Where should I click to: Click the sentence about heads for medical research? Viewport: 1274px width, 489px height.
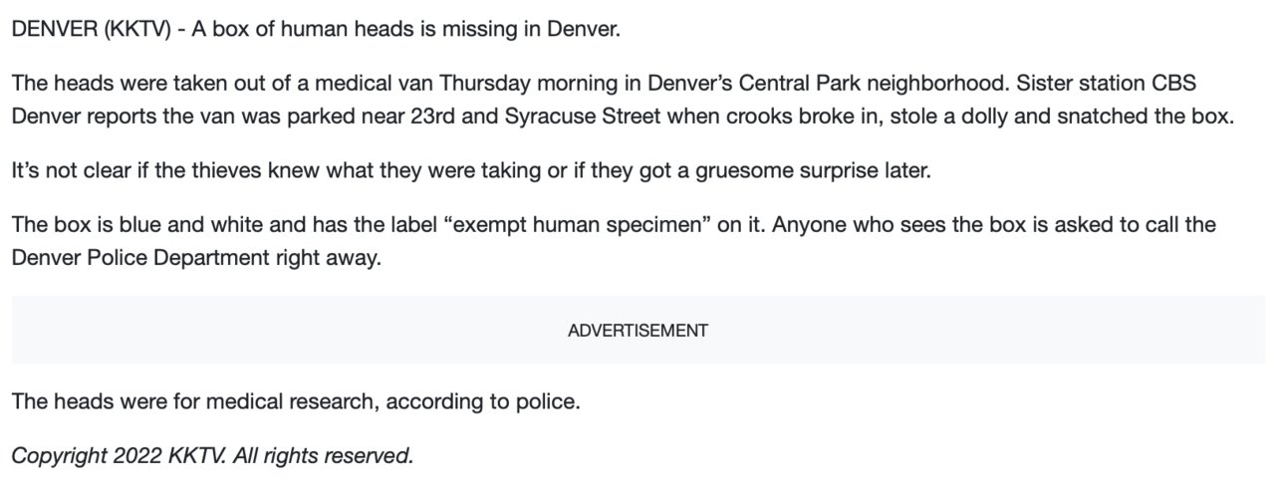pos(295,402)
